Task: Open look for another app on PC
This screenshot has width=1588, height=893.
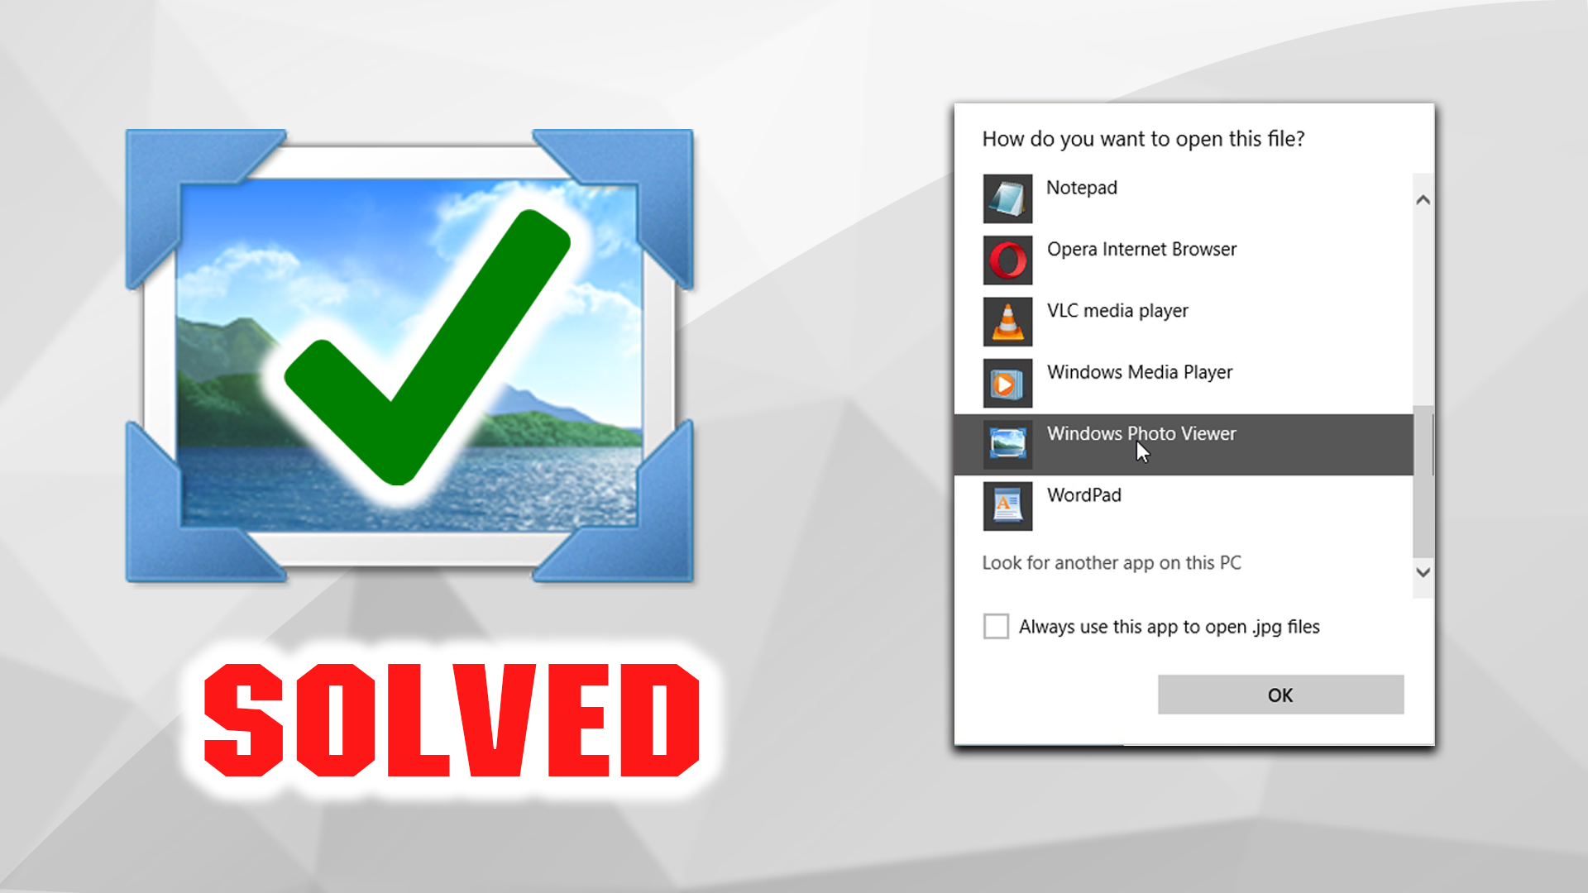Action: click(x=1113, y=562)
